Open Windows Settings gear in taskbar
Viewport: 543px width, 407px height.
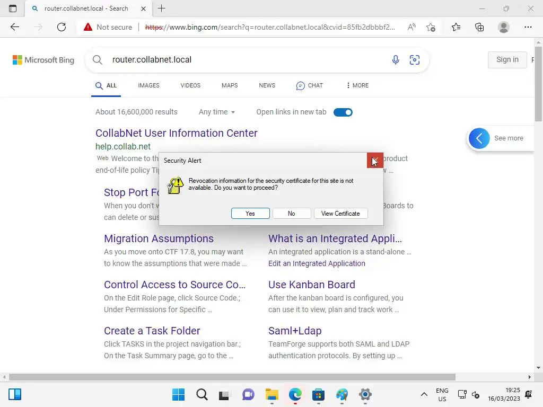[365, 394]
